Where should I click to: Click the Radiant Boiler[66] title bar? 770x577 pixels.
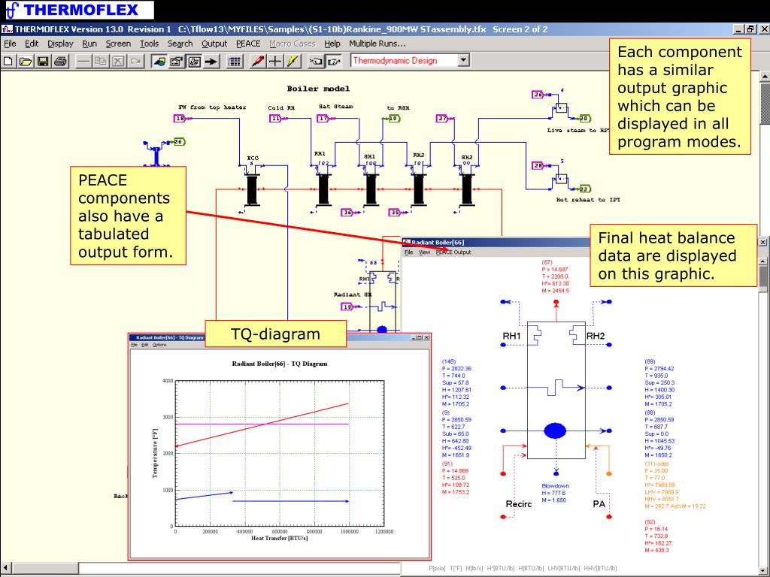(496, 243)
